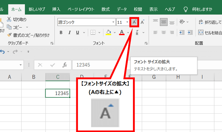Screen dimensions: 222x132
Task: Open the 数式 ribbon tab
Action: [x=106, y=9]
